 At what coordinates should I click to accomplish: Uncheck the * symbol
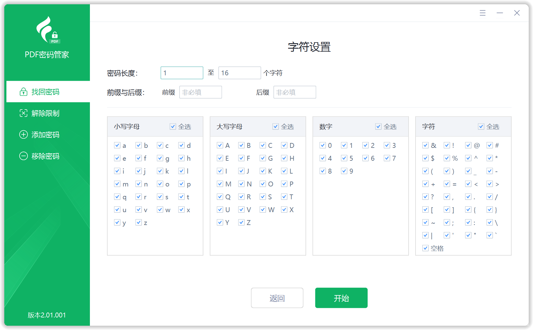click(490, 158)
